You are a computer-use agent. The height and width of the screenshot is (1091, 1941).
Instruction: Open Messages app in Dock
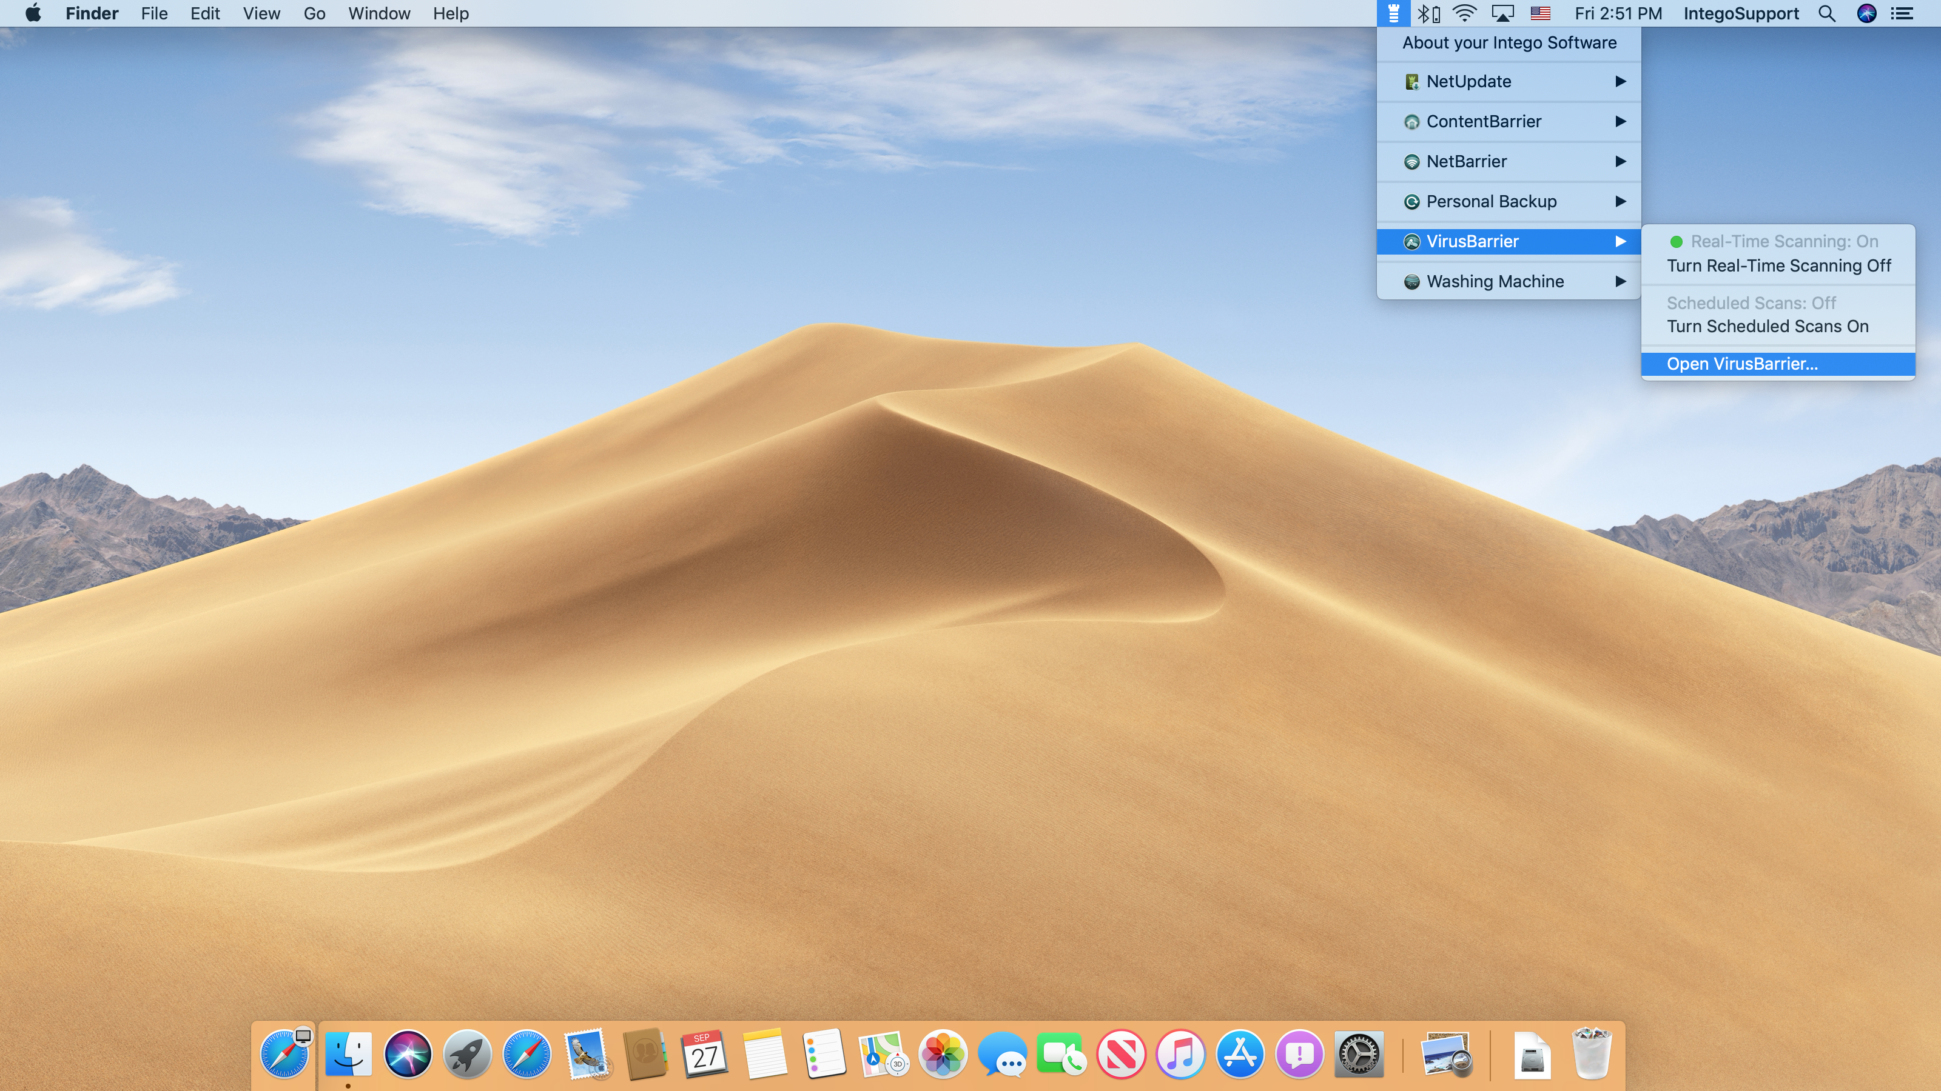click(1002, 1053)
